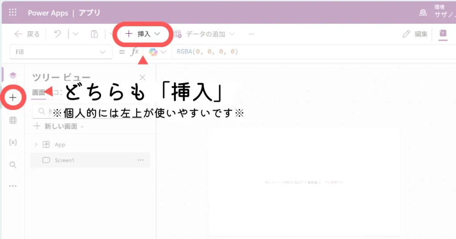
Task: Click the plus Insert icon in left sidebar
Action: (x=13, y=97)
